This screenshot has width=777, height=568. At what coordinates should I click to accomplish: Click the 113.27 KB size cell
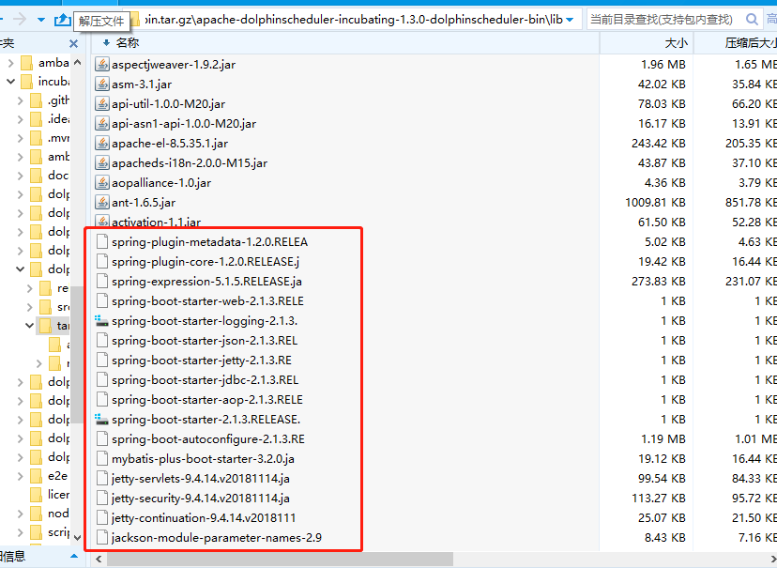click(659, 499)
